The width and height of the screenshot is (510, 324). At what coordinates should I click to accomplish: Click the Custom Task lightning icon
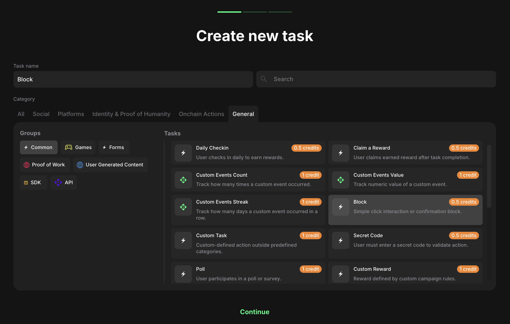(183, 241)
